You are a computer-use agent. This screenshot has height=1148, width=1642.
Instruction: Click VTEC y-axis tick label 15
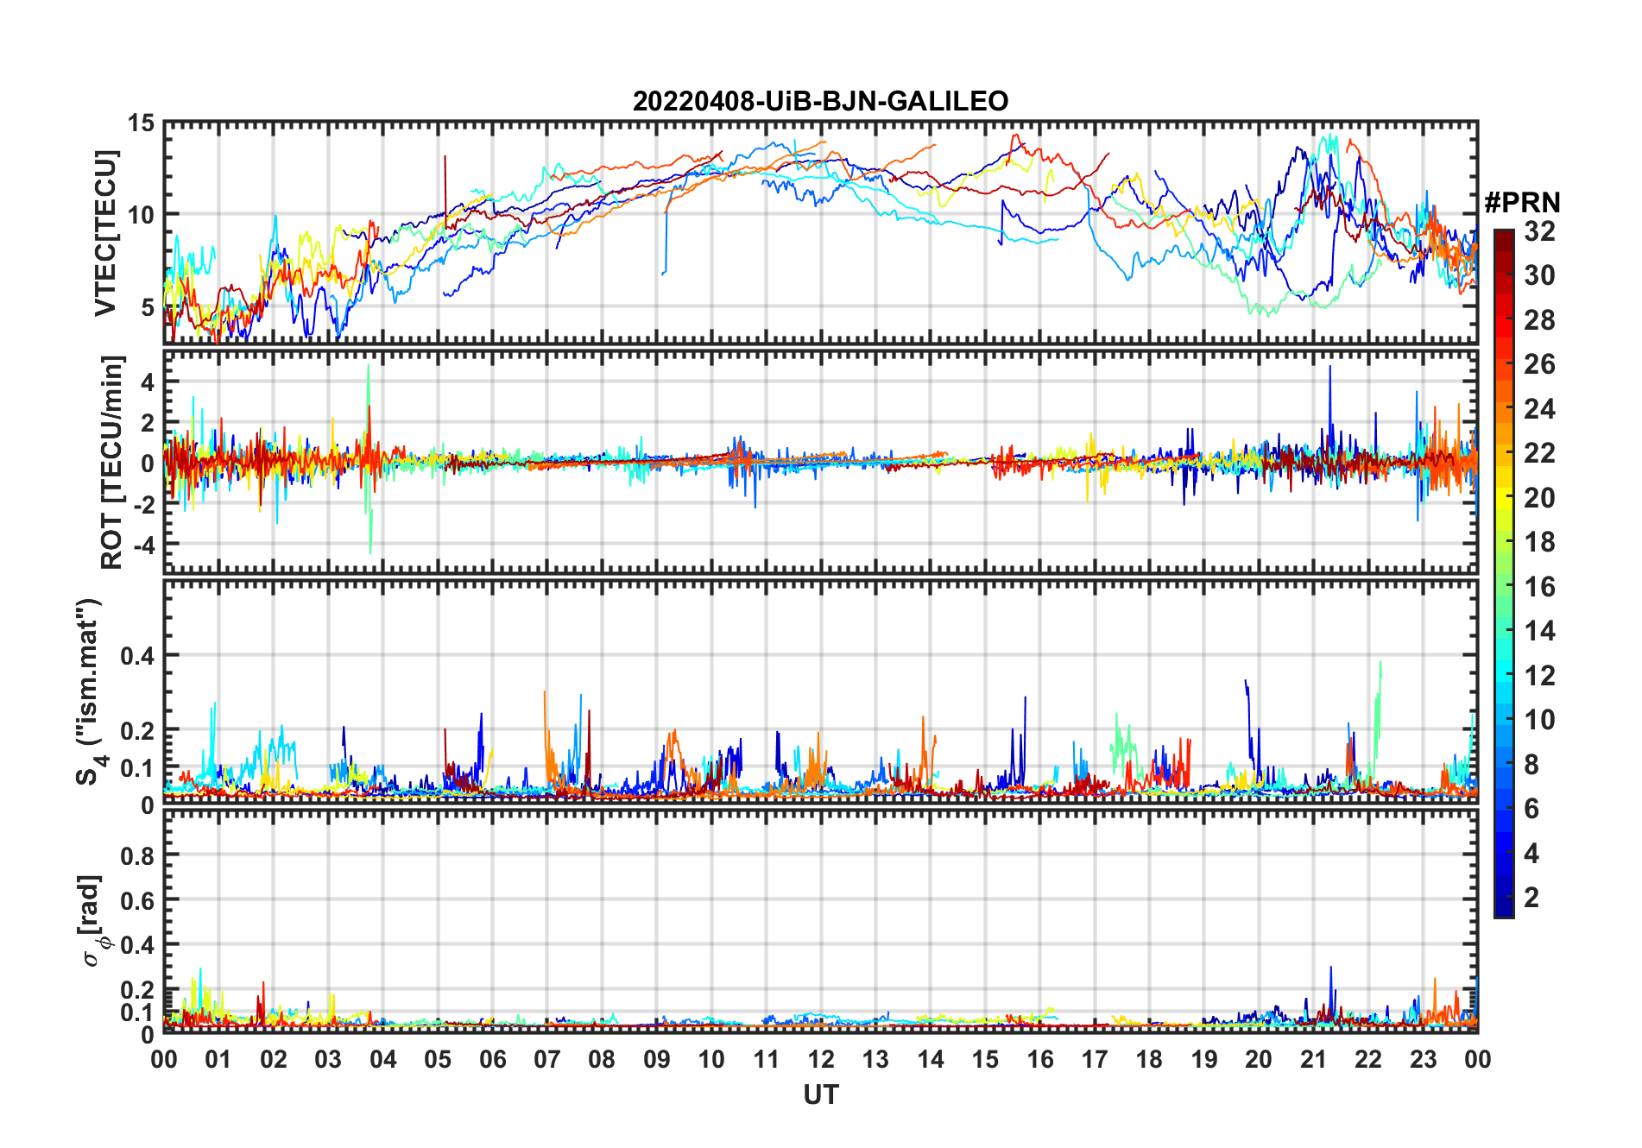click(x=141, y=123)
